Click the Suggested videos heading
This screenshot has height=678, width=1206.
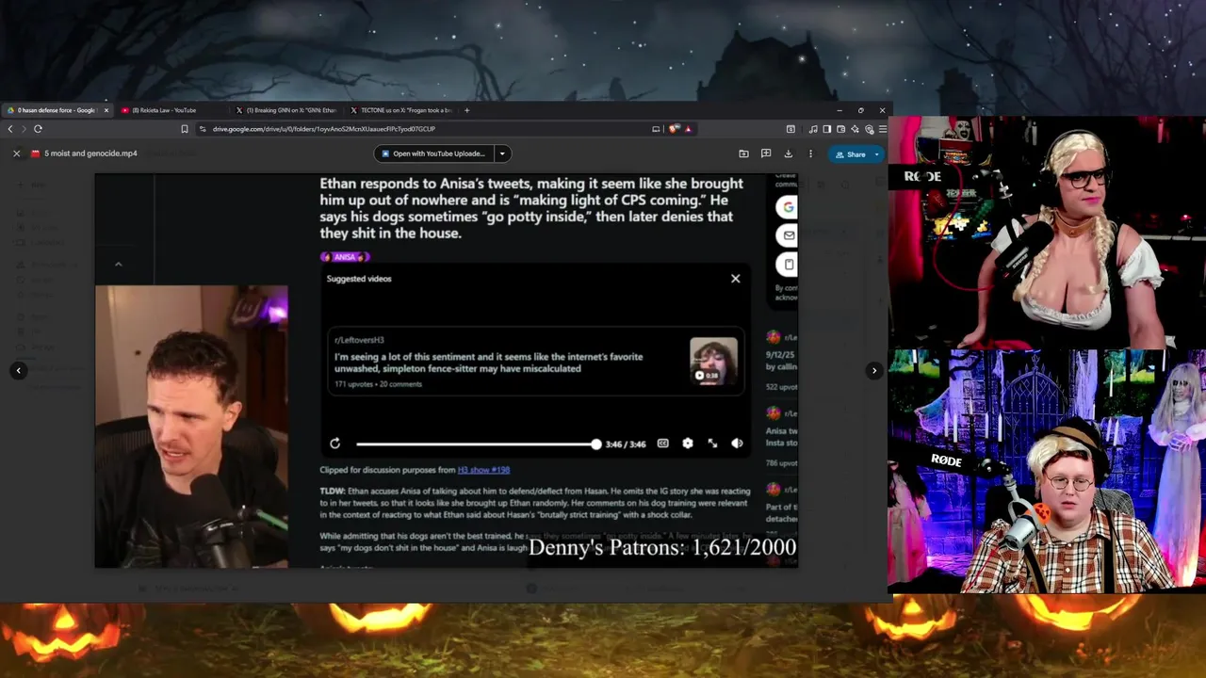pyautogui.click(x=359, y=279)
